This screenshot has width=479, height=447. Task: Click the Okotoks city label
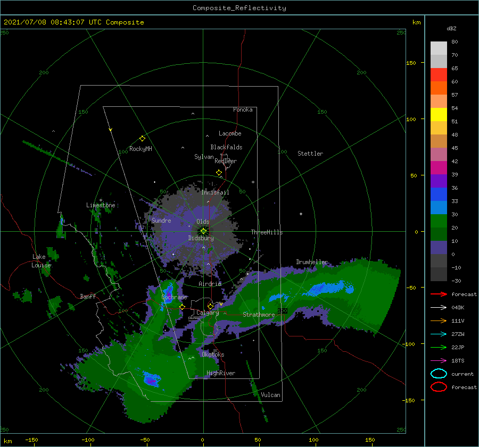(x=213, y=355)
